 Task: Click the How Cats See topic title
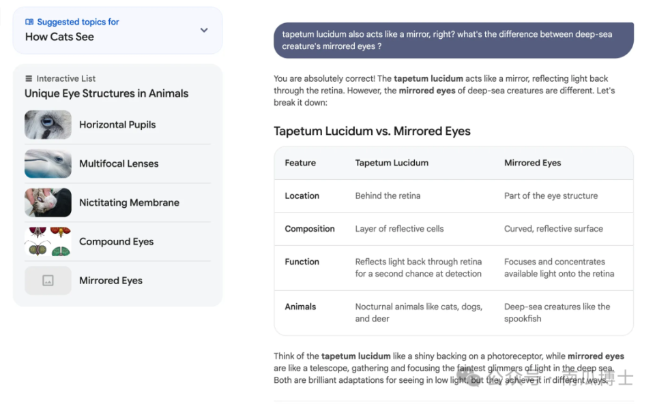tap(59, 37)
